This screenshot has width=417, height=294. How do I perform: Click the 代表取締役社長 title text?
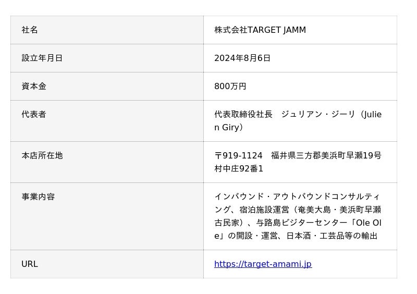pyautogui.click(x=243, y=115)
